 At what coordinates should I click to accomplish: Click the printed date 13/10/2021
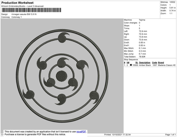click(117, 135)
